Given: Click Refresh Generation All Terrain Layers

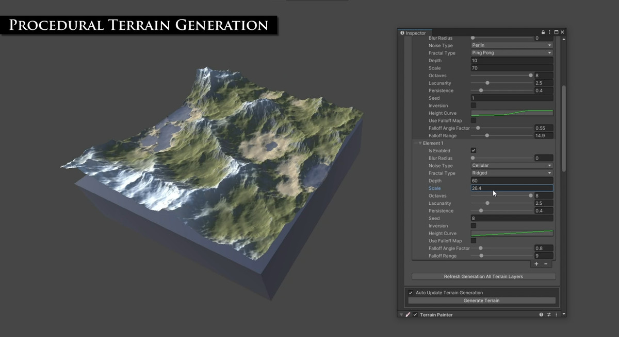Looking at the screenshot, I should coord(483,277).
